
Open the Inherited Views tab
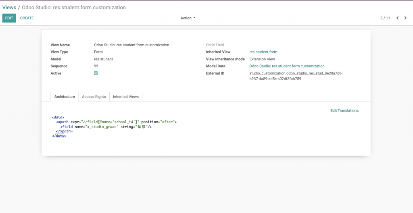click(126, 97)
